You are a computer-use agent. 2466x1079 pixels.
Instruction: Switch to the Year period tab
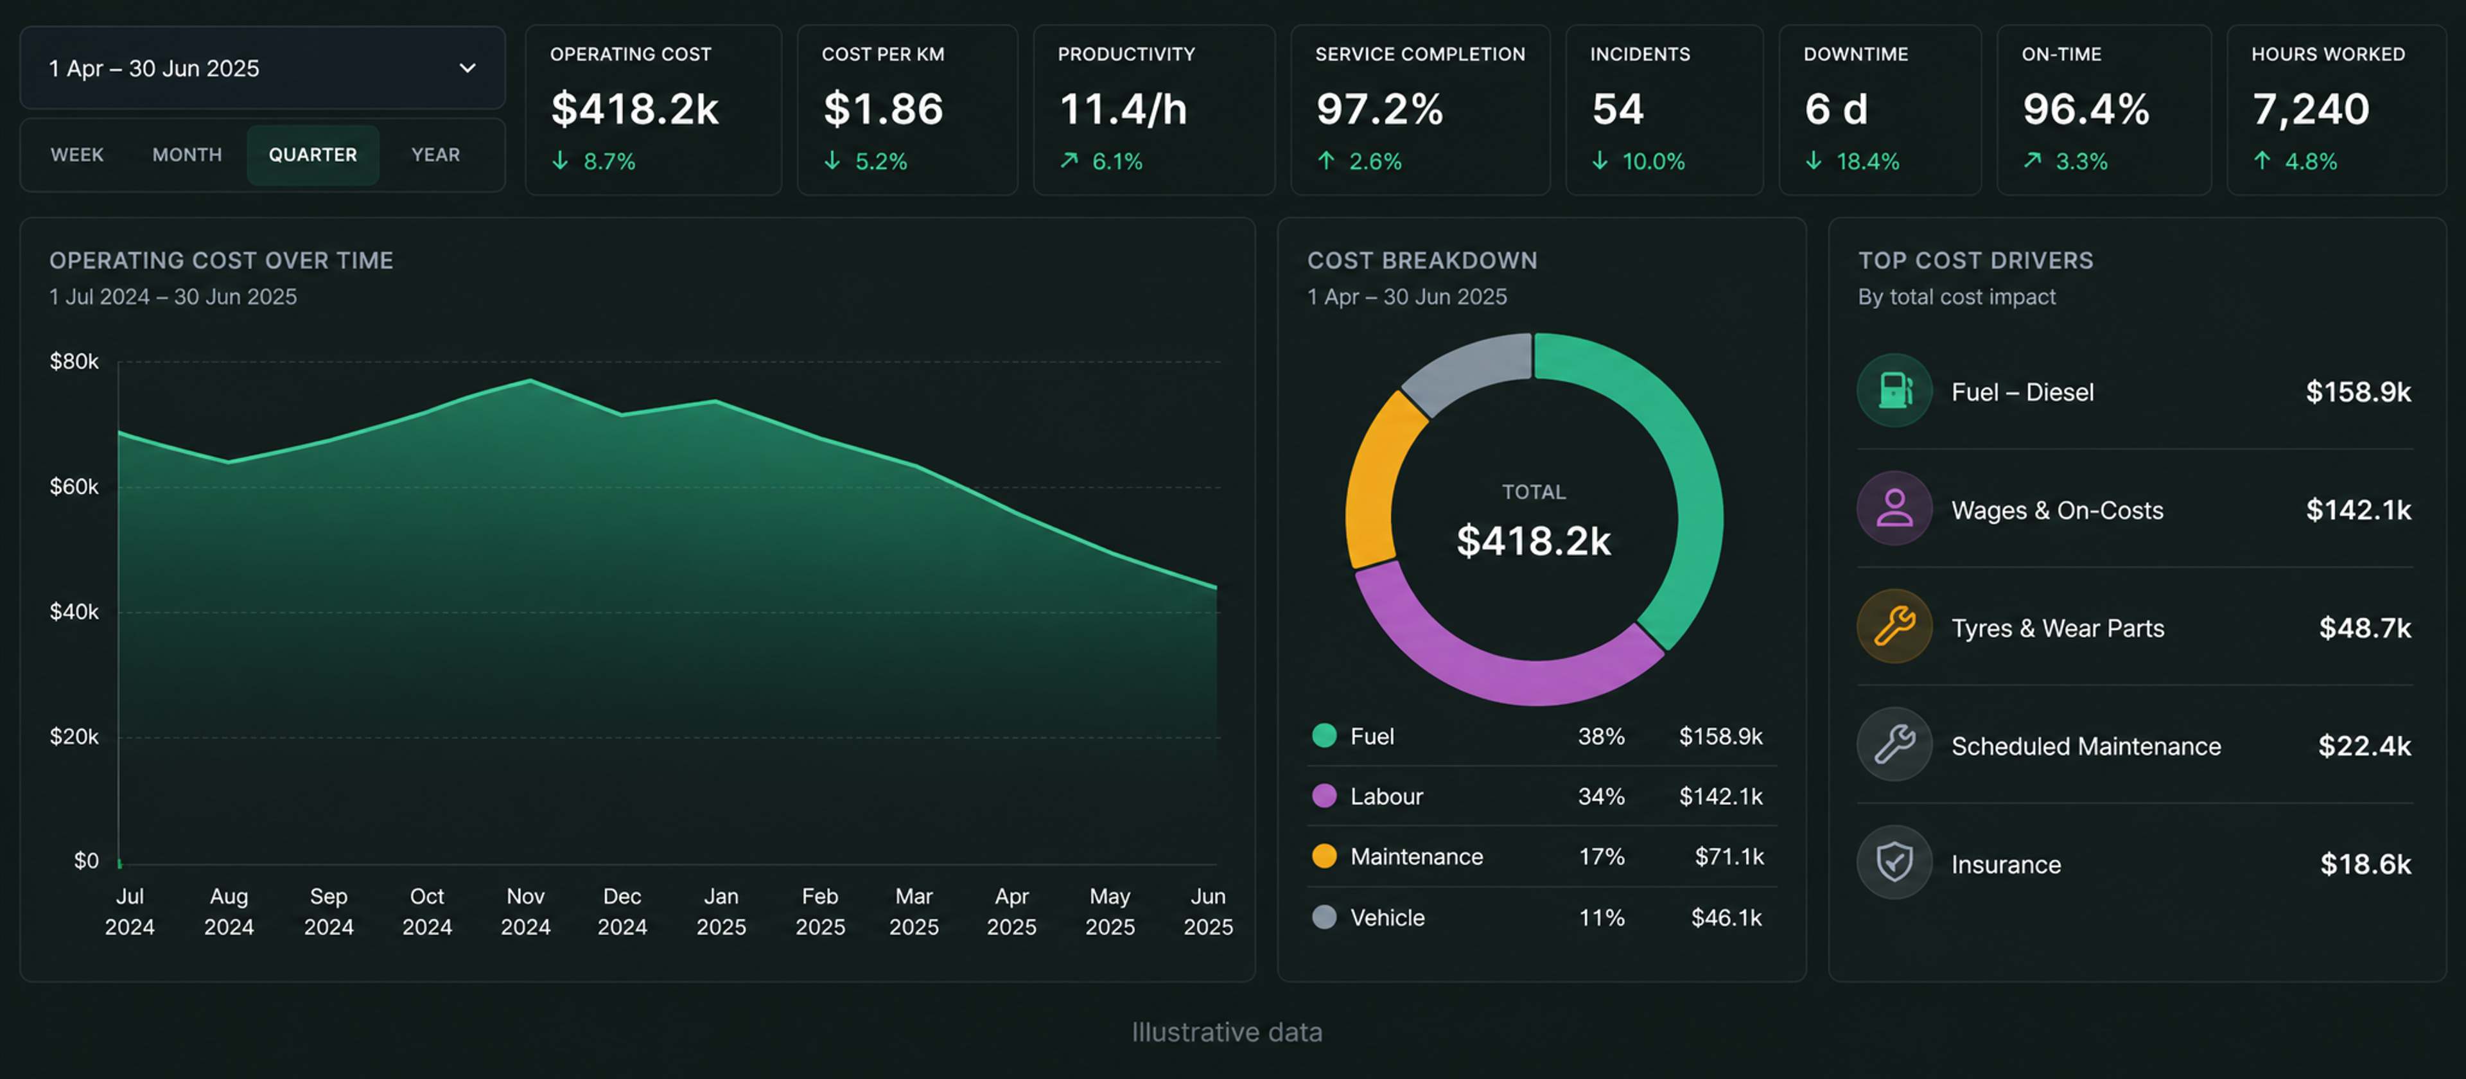click(x=435, y=155)
